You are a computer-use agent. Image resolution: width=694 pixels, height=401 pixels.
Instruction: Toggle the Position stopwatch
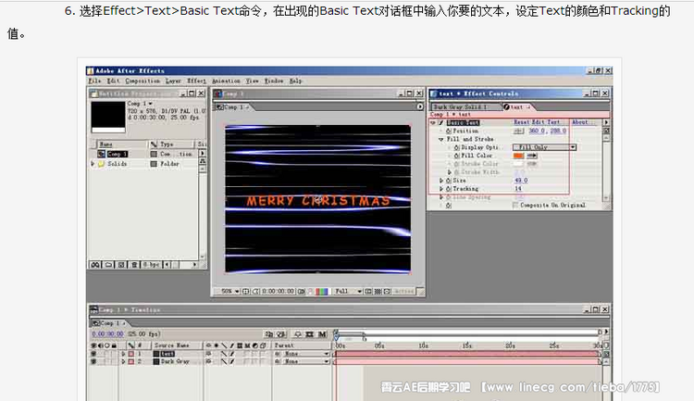click(449, 132)
